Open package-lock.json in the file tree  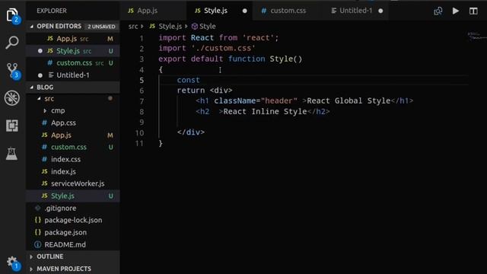(73, 220)
